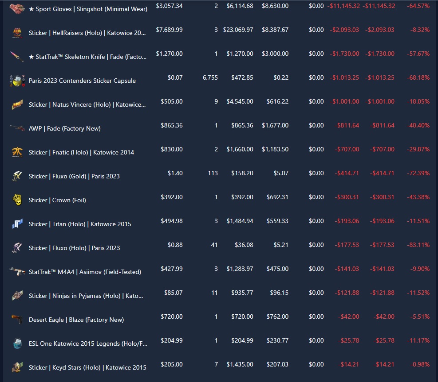Click the Keyd Stars Holo sticker icon

(17, 367)
